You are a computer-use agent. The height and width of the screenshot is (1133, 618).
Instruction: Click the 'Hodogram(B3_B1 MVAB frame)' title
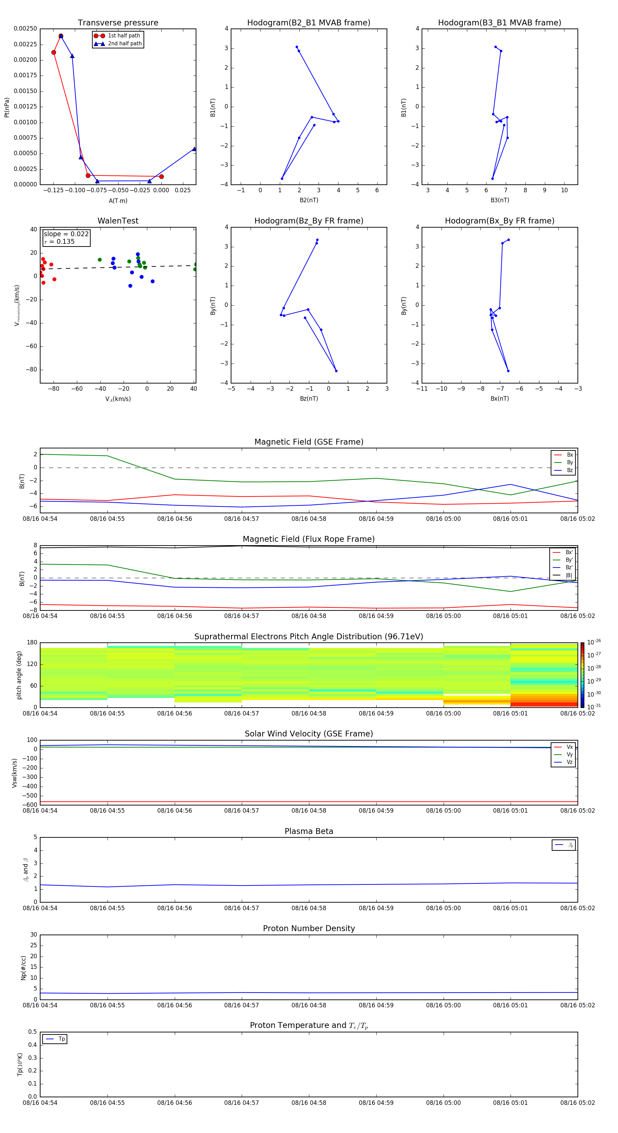(500, 23)
